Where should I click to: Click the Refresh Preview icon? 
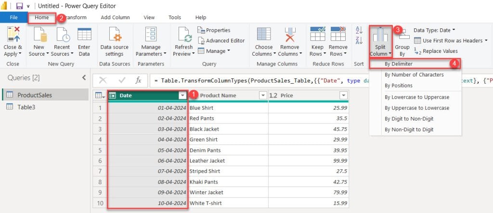184,34
